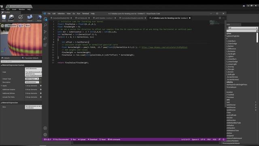Add an Additional Defines array element
Viewport: 259px width, 146px height.
(x=40, y=93)
